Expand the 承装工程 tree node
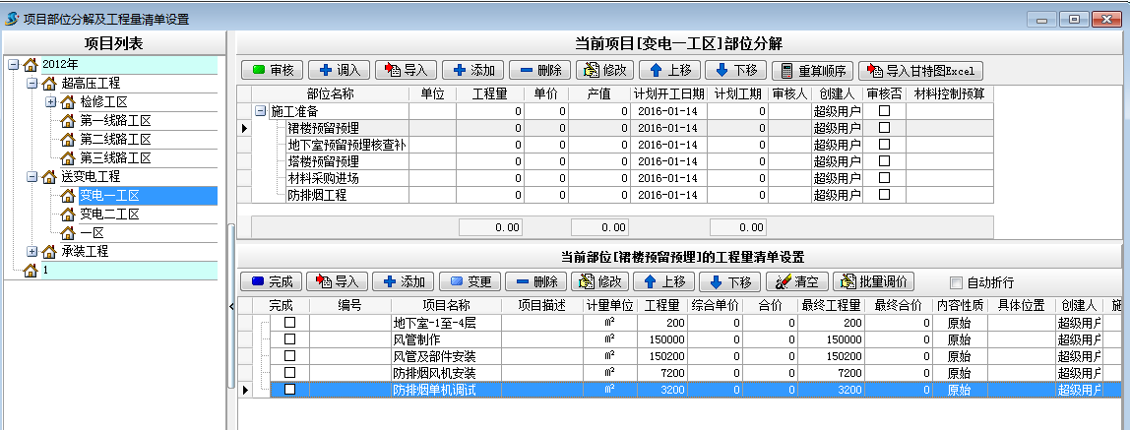Viewport: 1130px width, 430px height. tap(32, 252)
